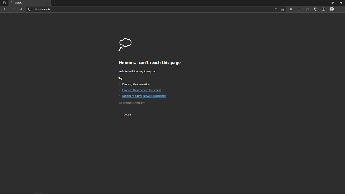Click 'Checking the proxy and the firewall' link

click(x=141, y=90)
